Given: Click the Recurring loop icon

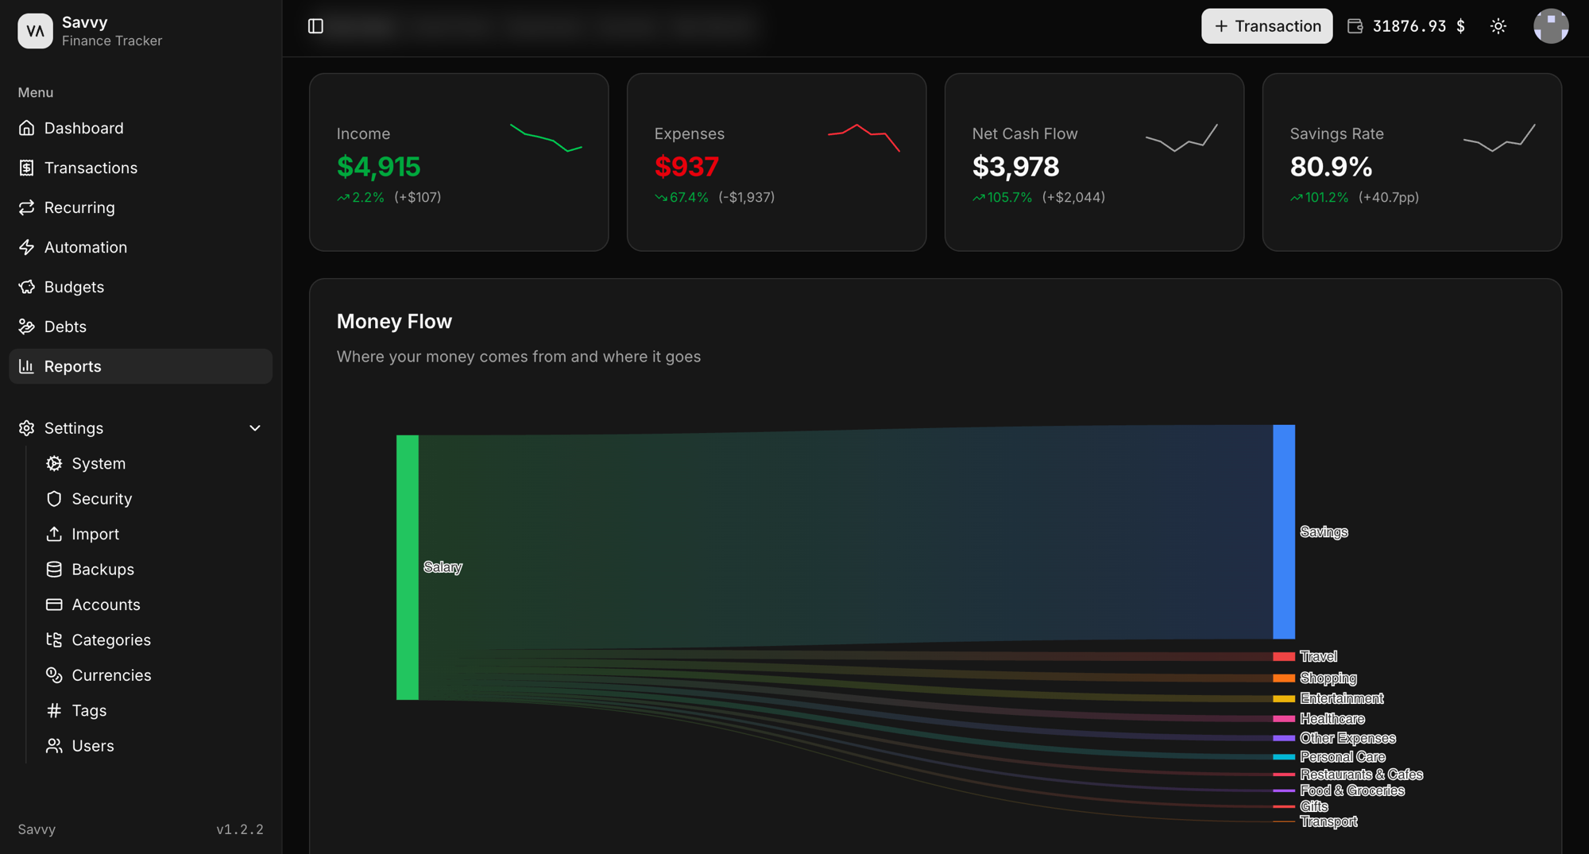Looking at the screenshot, I should click(x=27, y=207).
